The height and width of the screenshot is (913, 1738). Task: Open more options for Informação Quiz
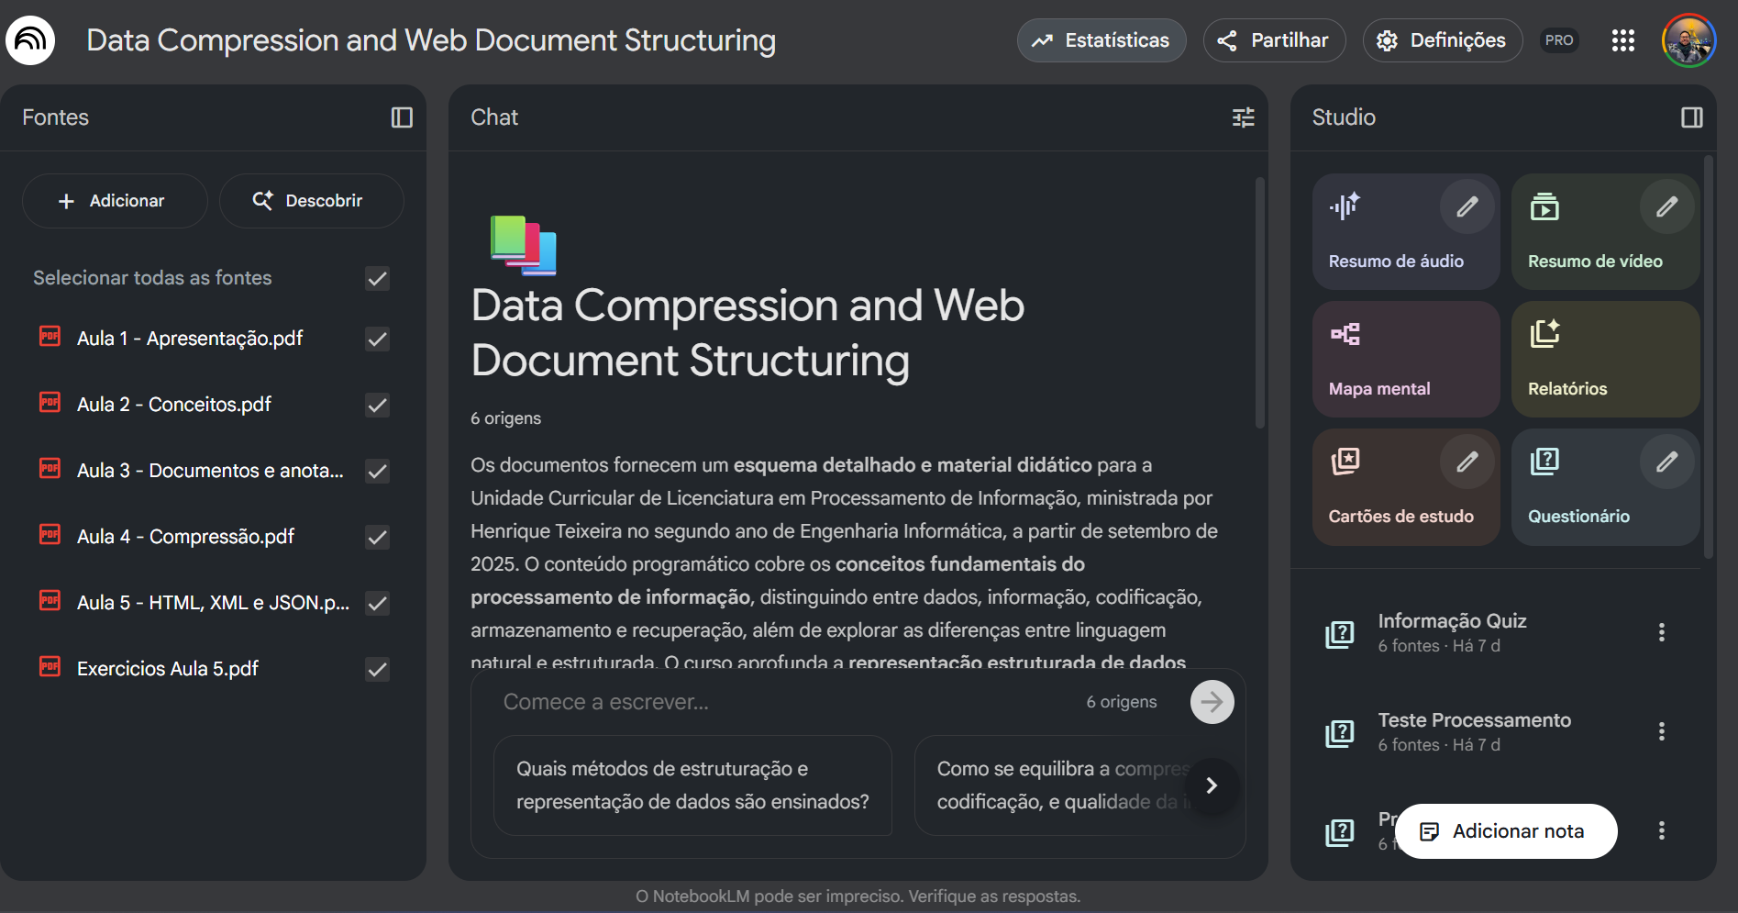(x=1661, y=632)
